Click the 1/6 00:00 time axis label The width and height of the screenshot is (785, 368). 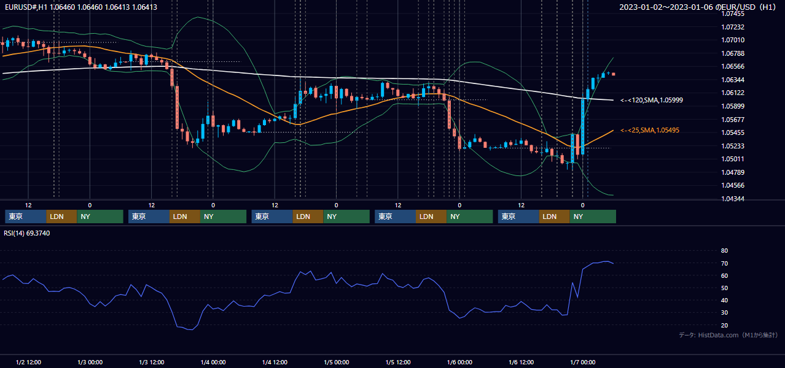459,362
